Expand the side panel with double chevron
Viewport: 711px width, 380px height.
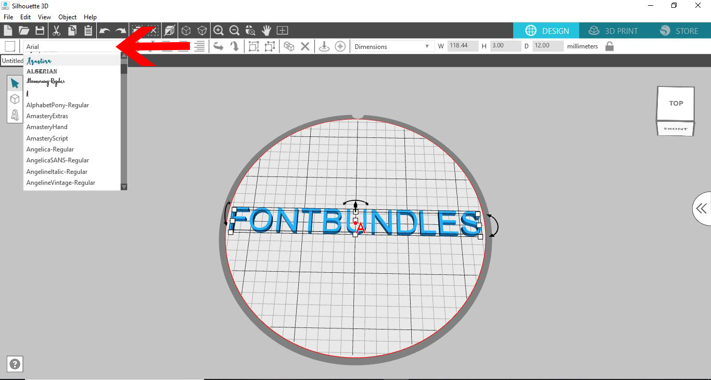click(x=702, y=209)
